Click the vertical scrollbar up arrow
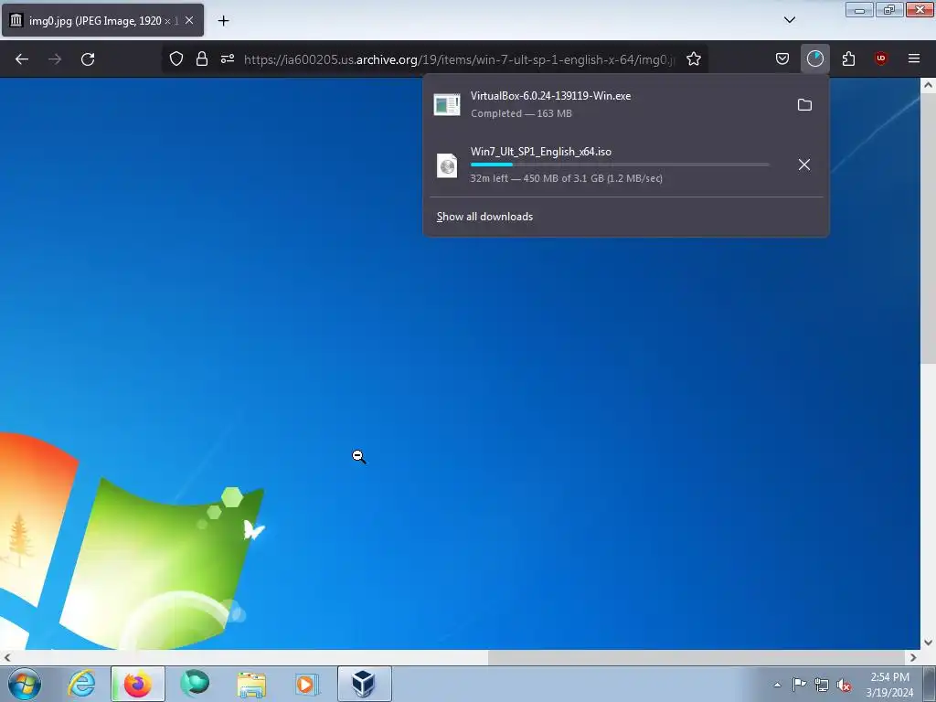 (928, 85)
